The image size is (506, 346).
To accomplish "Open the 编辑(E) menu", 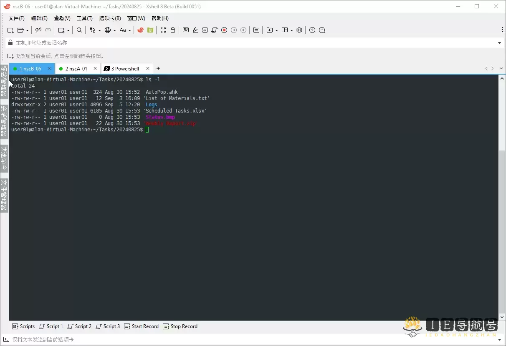I will coord(39,18).
